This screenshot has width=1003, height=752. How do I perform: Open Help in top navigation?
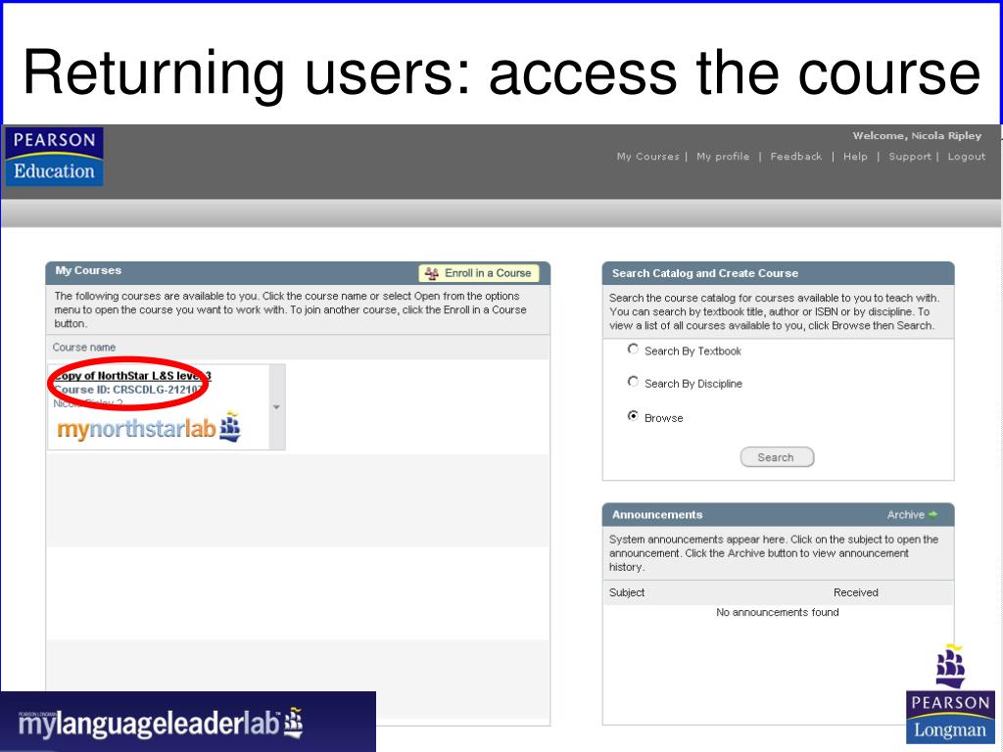[x=855, y=156]
